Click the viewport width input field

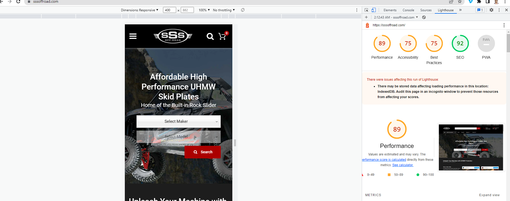(x=169, y=10)
